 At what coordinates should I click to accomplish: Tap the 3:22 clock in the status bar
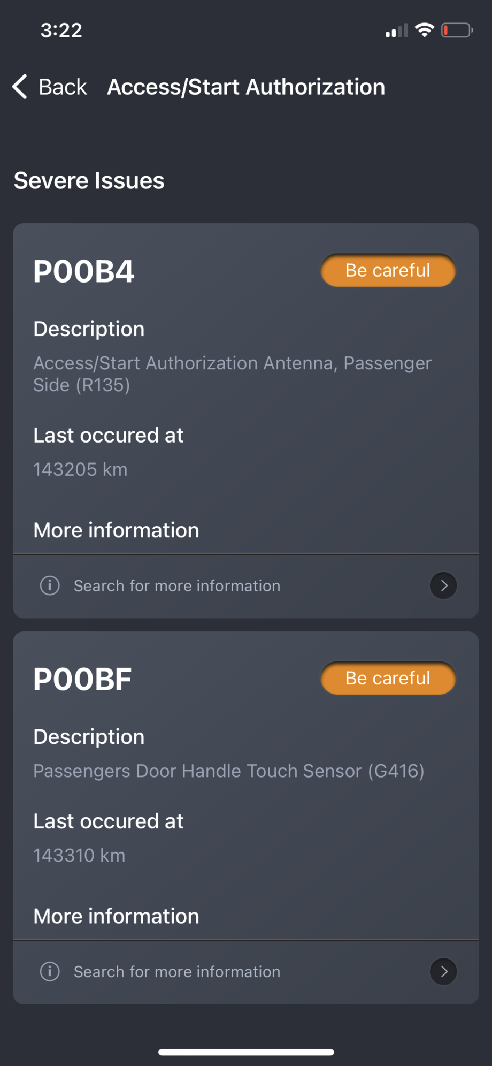point(61,31)
